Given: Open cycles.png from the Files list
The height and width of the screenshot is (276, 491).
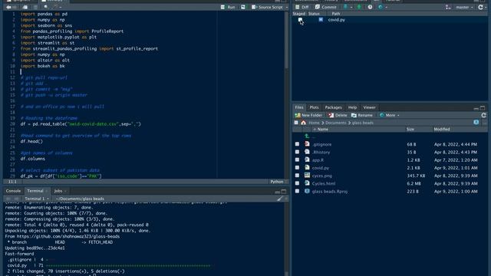Looking at the screenshot, I should 322,176.
